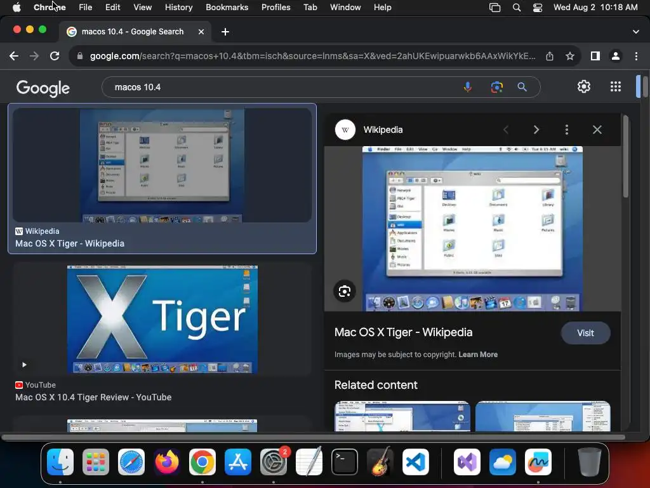Open the Trash in the Dock
This screenshot has width=650, height=488.
click(589, 462)
